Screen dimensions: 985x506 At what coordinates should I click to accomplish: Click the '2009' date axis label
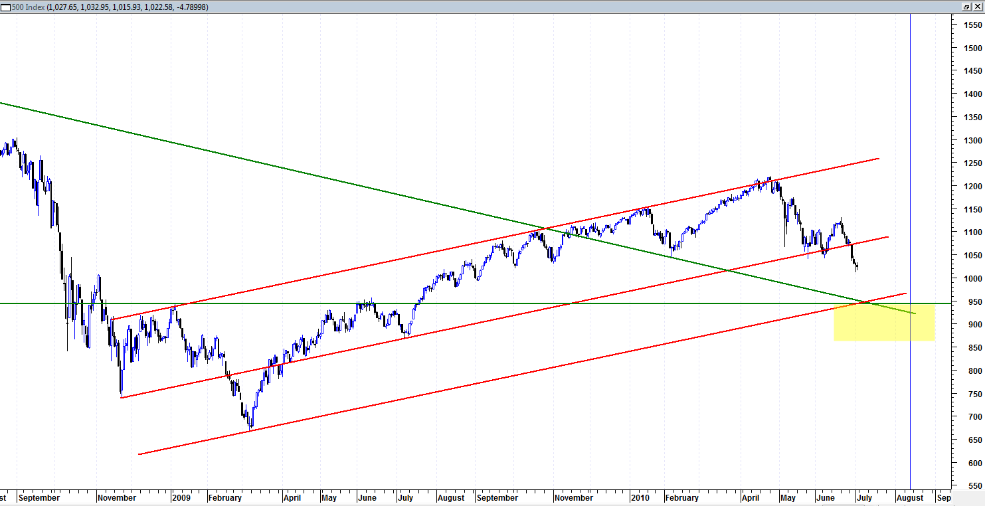pos(183,497)
